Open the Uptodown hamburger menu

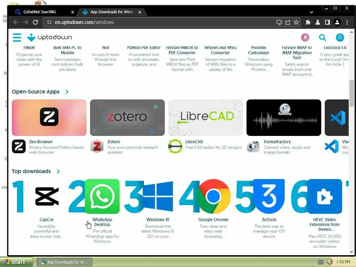17,38
